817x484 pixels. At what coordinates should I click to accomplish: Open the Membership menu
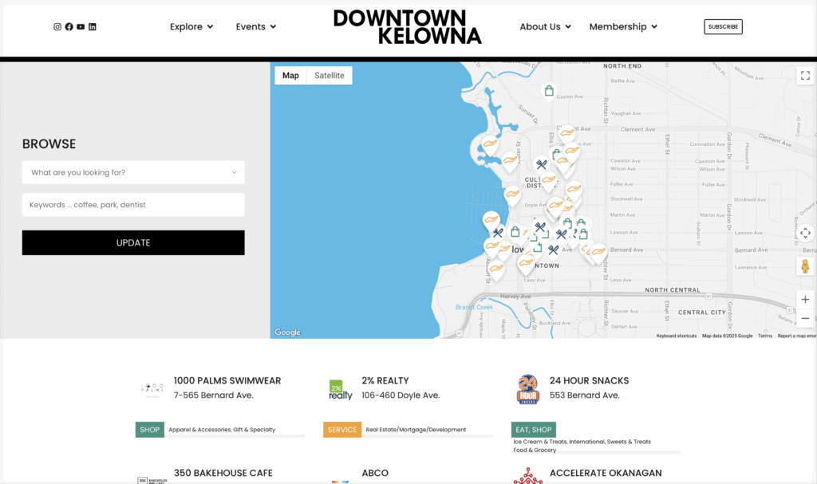click(623, 27)
